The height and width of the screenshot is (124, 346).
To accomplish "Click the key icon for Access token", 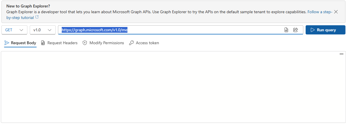I will point(131,43).
